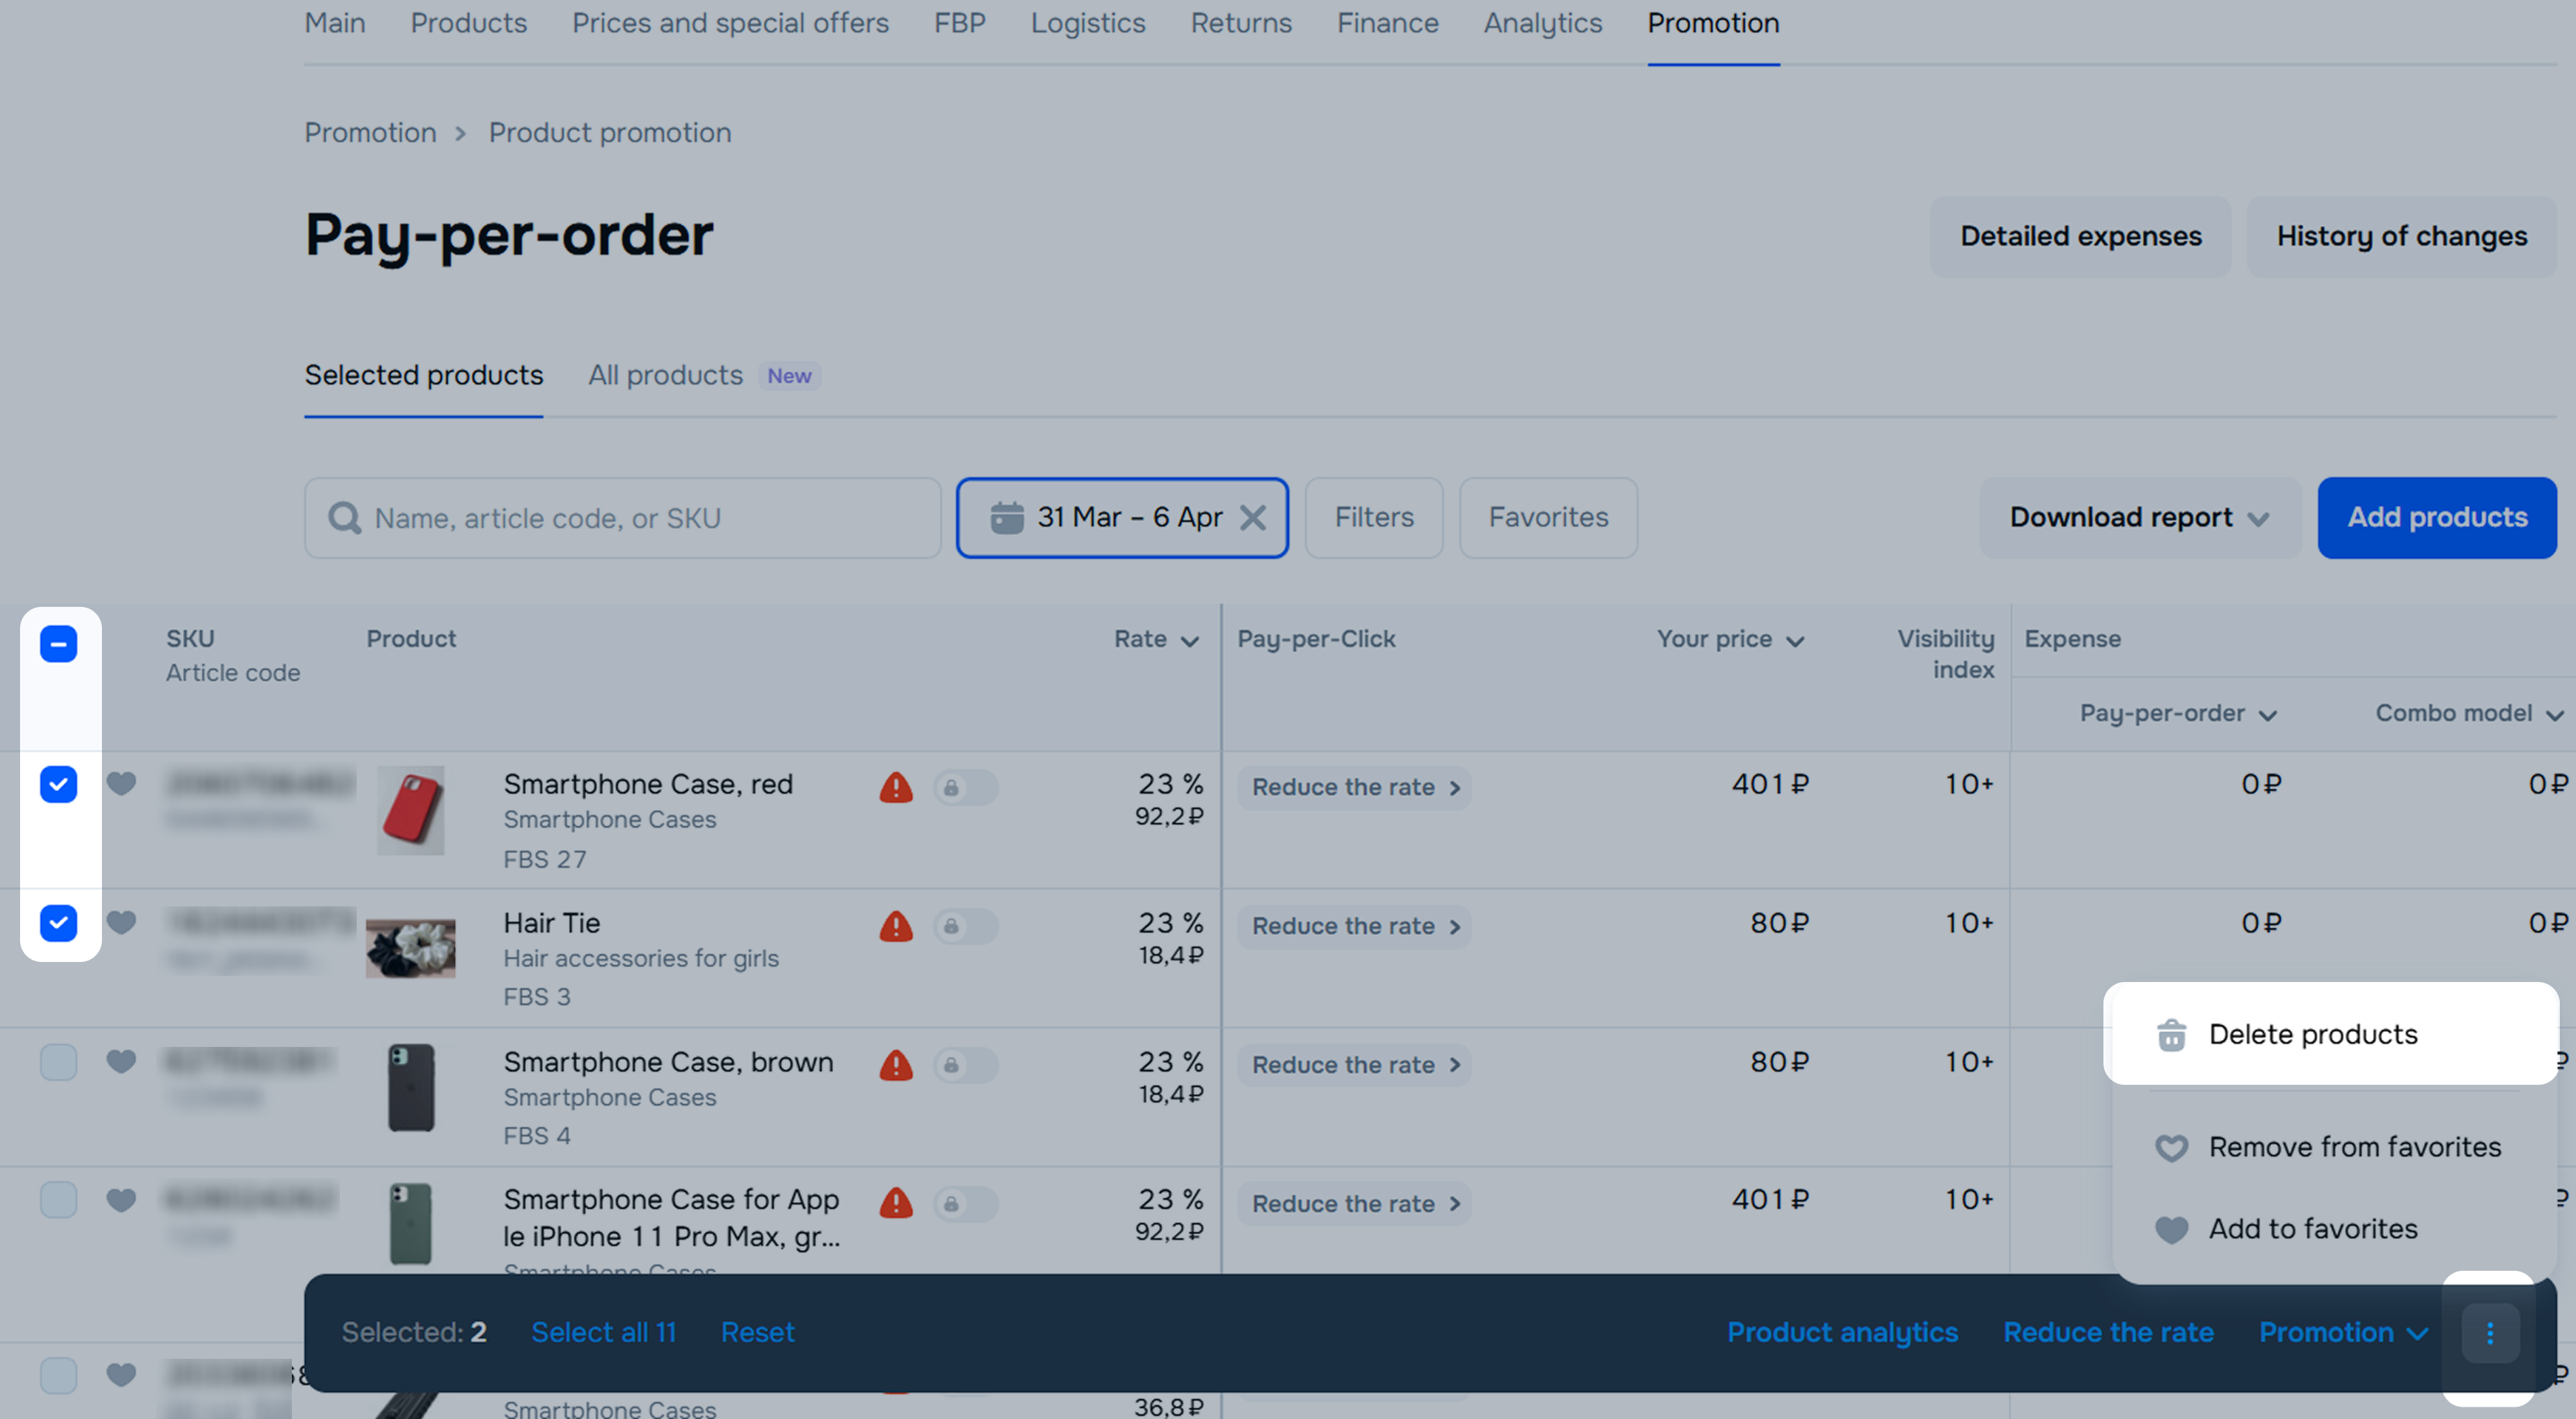Click the three-dot more actions icon
This screenshot has width=2576, height=1419.
(x=2489, y=1332)
